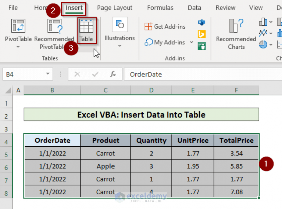
Task: Click the Select All corner triangle
Action: (8, 91)
